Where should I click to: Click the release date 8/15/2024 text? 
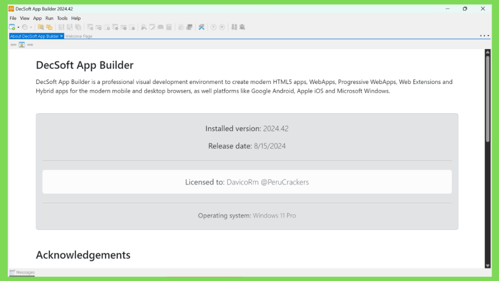(x=269, y=146)
